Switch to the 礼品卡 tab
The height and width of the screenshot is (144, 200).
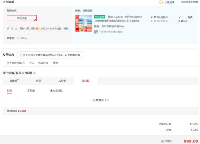[62, 81]
